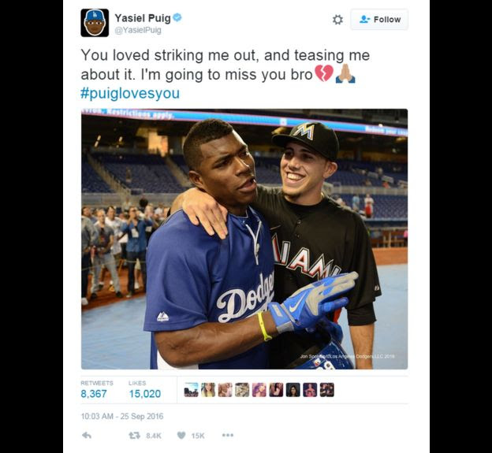Click the Yasiel Puig display name
Screen dimensions: 492x453
point(143,18)
